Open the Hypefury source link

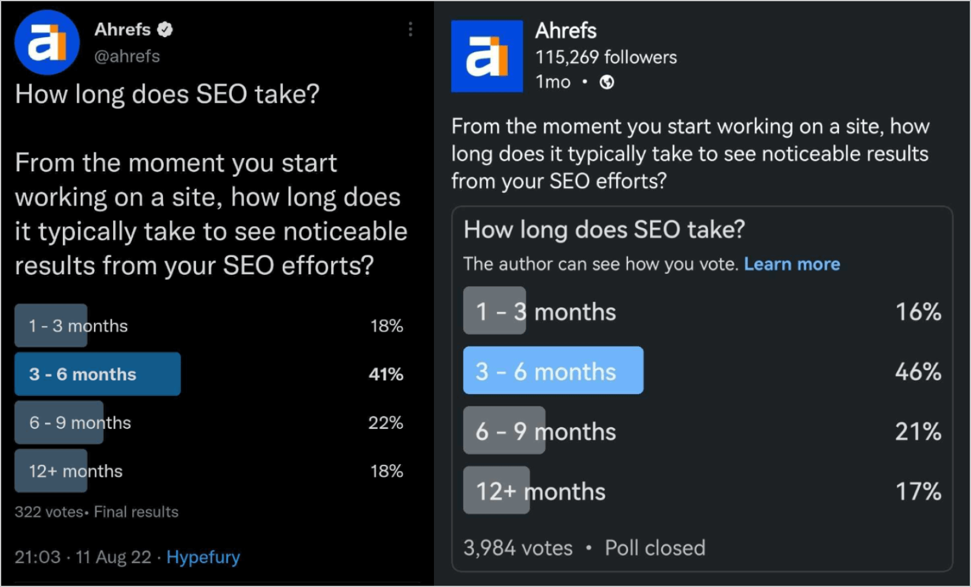[x=203, y=557]
